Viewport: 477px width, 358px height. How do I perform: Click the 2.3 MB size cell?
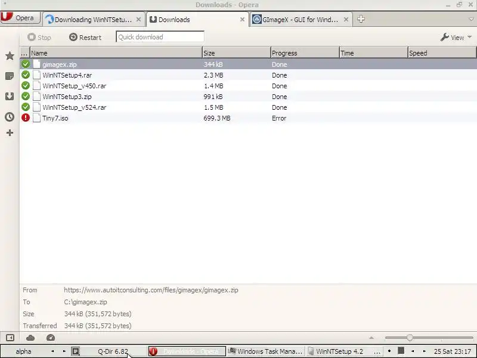point(213,75)
